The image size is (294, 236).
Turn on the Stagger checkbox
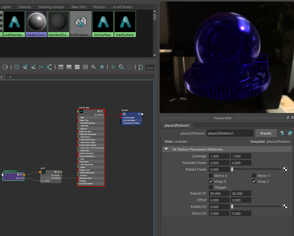point(211,187)
